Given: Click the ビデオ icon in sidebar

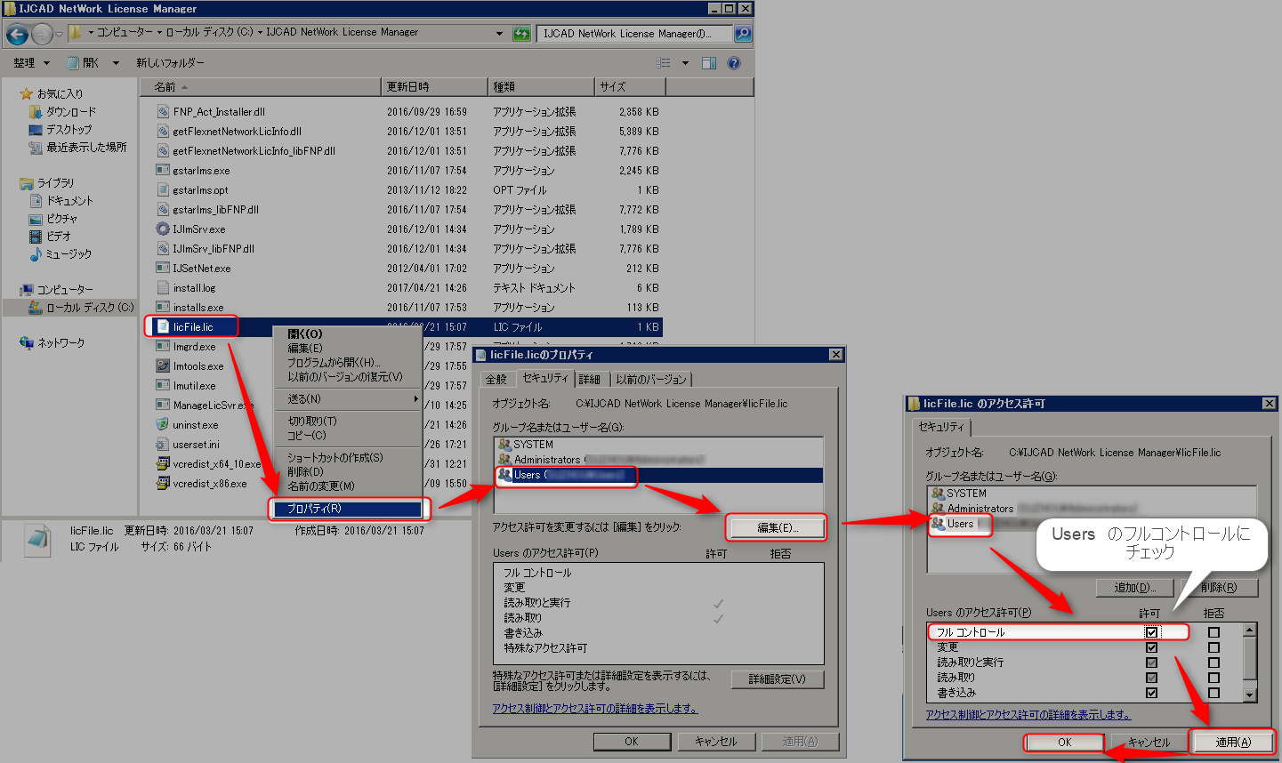Looking at the screenshot, I should [36, 237].
